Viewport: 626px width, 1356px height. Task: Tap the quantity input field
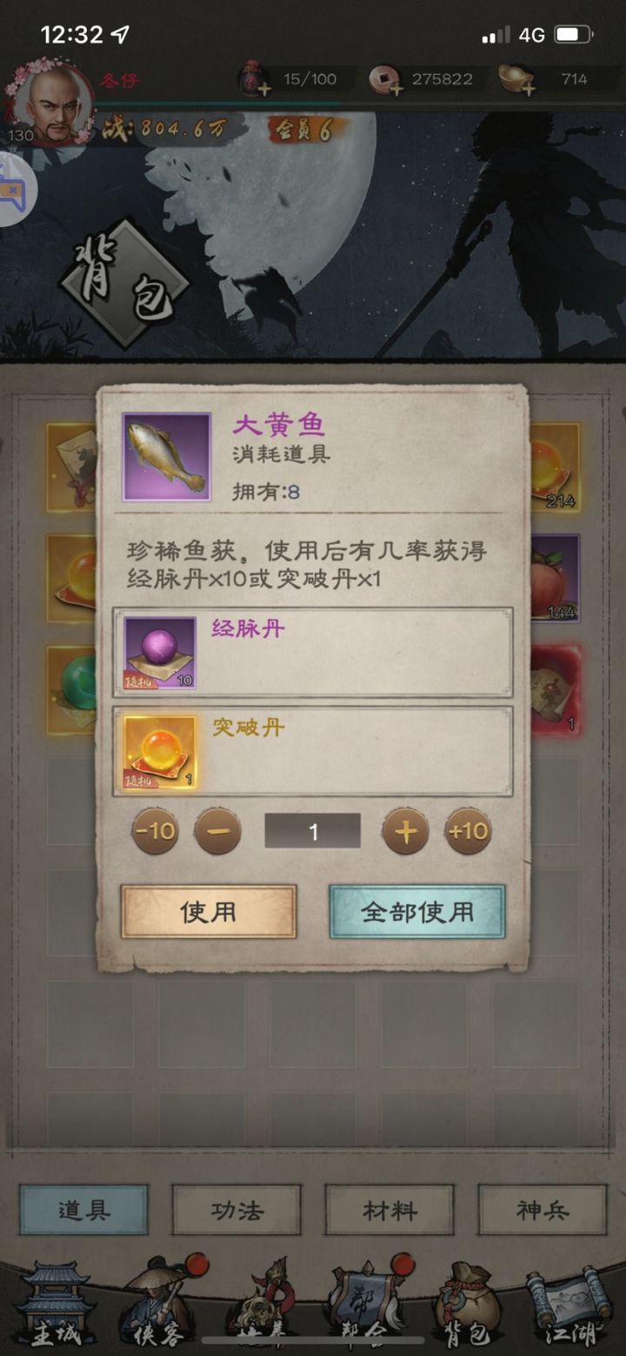[x=312, y=831]
